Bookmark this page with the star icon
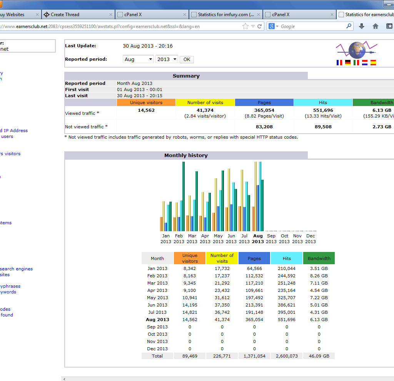The height and width of the screenshot is (381, 394). tap(245, 27)
